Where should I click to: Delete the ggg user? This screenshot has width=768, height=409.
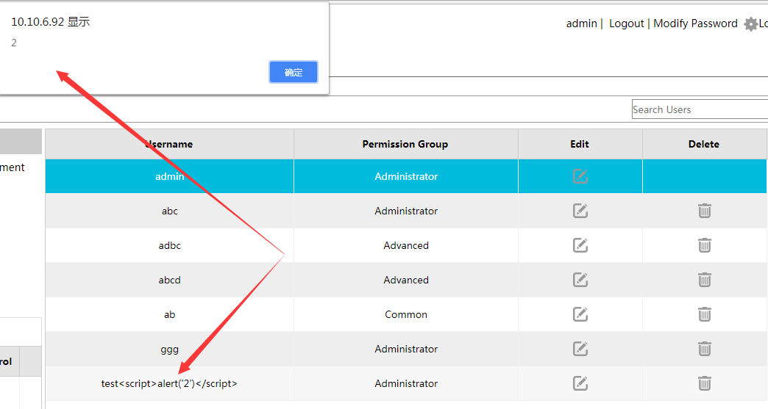[x=704, y=348]
